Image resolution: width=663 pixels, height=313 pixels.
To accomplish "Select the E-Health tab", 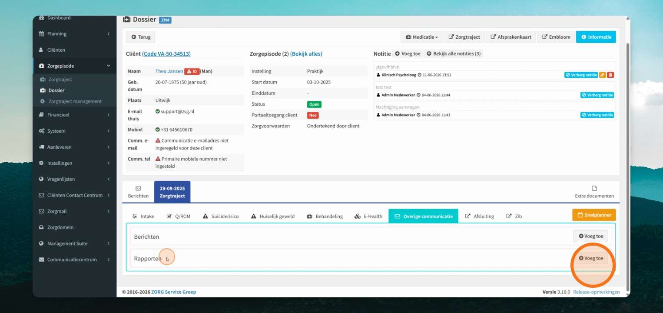I will click(368, 216).
